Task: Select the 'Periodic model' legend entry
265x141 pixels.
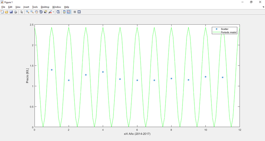Action: (228, 32)
